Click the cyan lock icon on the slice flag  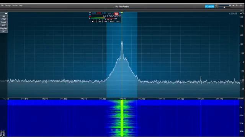click(90, 14)
